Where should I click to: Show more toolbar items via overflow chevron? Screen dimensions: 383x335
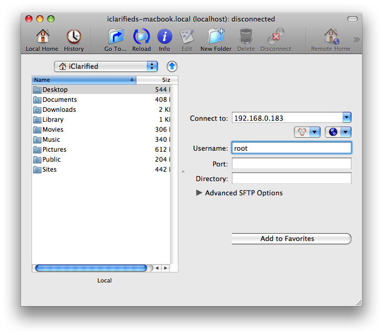pos(356,39)
